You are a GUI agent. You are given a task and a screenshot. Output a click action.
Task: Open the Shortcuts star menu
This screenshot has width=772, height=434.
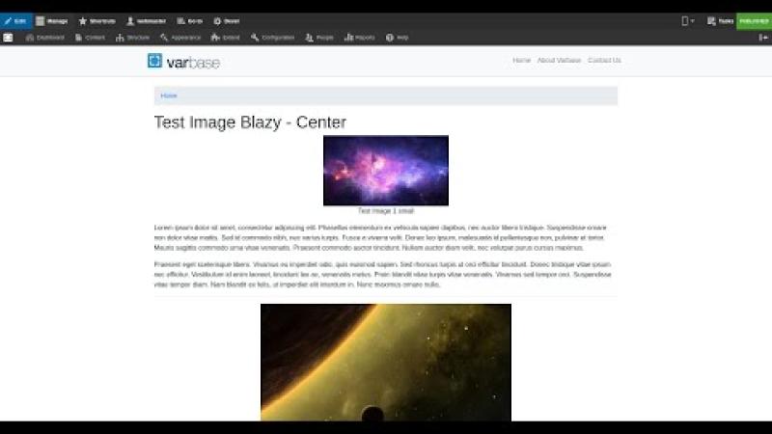tap(97, 21)
